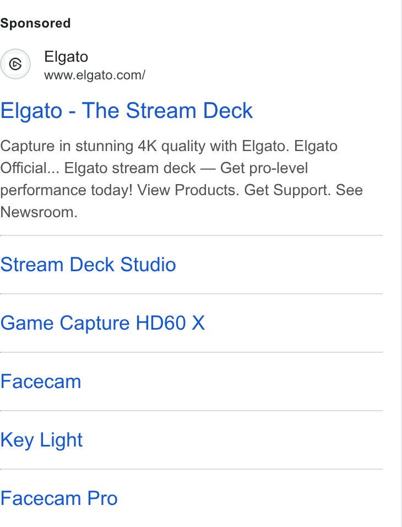Click 'View Products' in the ad description
Image resolution: width=402 pixels, height=527 pixels.
coord(188,190)
